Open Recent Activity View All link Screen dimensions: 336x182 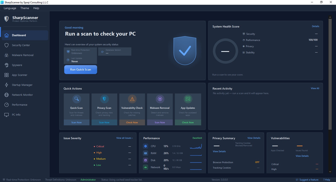pyautogui.click(x=315, y=88)
